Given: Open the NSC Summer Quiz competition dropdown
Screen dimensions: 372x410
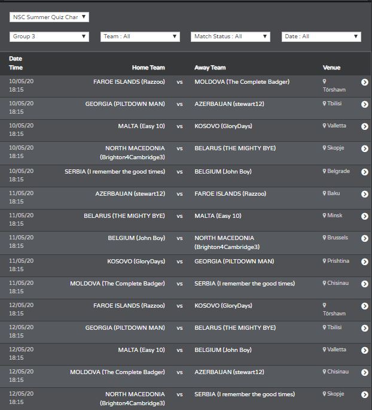Looking at the screenshot, I should pyautogui.click(x=49, y=17).
